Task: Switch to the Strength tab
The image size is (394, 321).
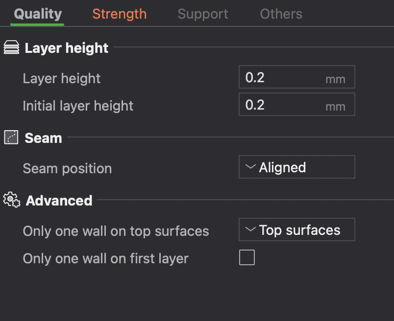Action: 119,14
